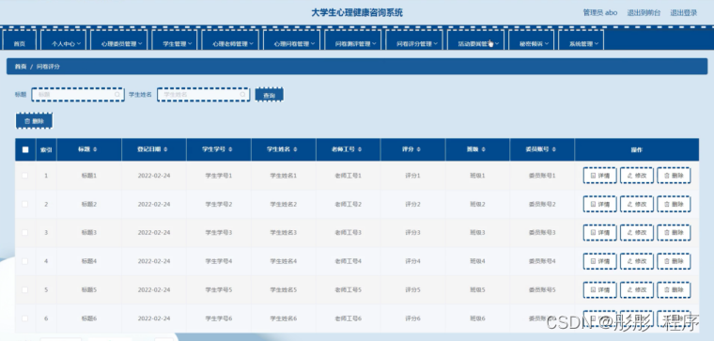Expand the 系统管理 dropdown menu

[x=581, y=41]
